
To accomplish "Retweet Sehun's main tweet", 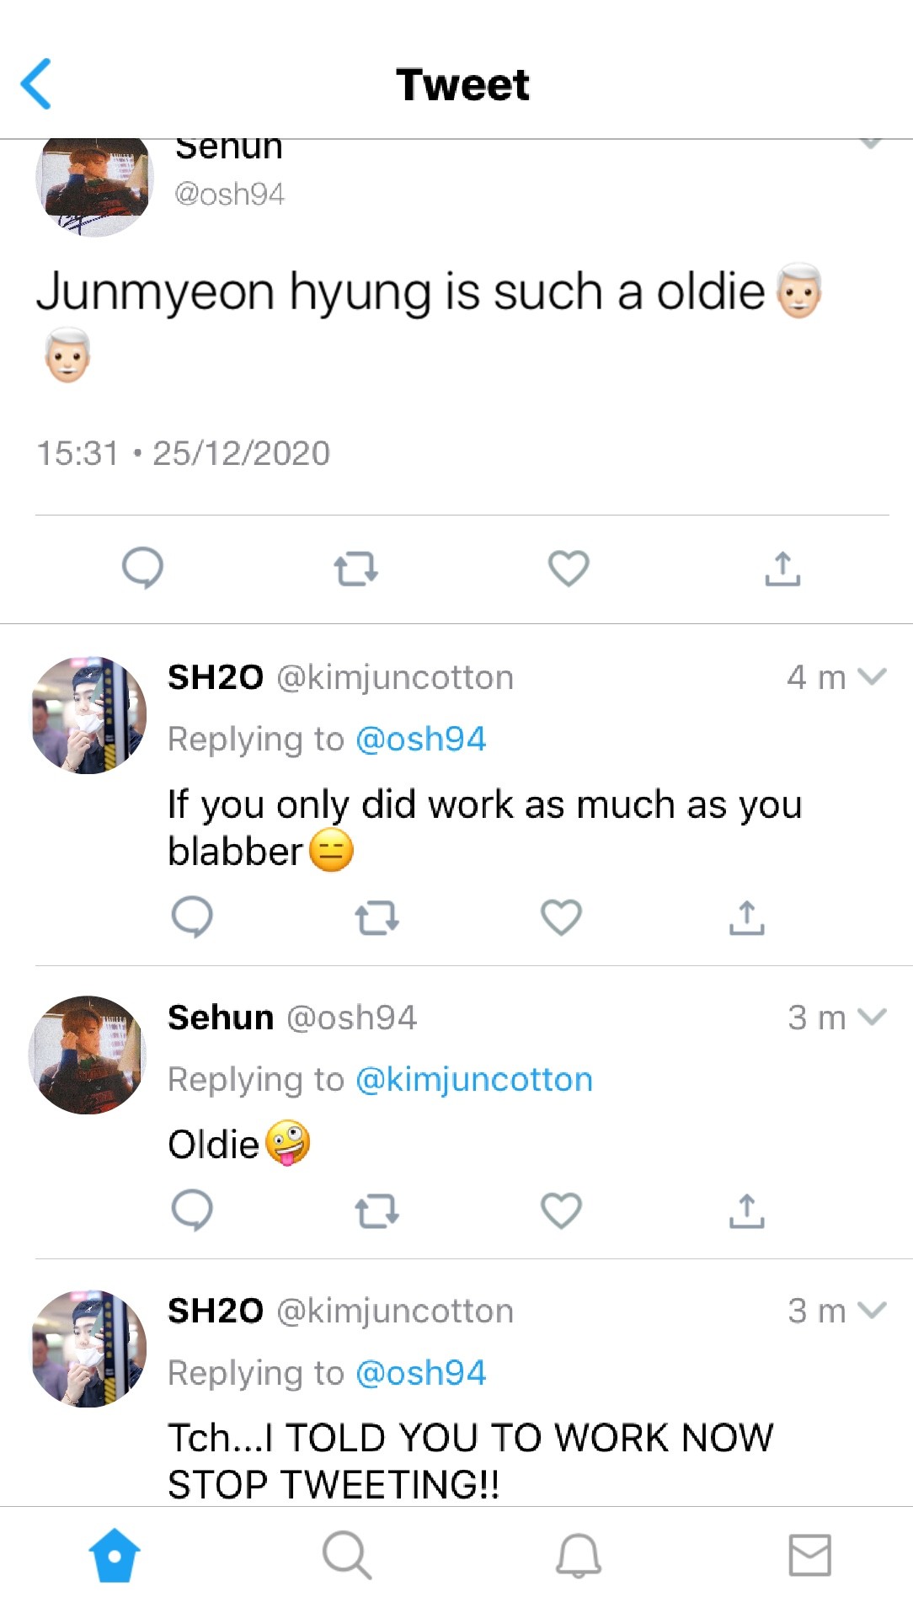I will 355,569.
